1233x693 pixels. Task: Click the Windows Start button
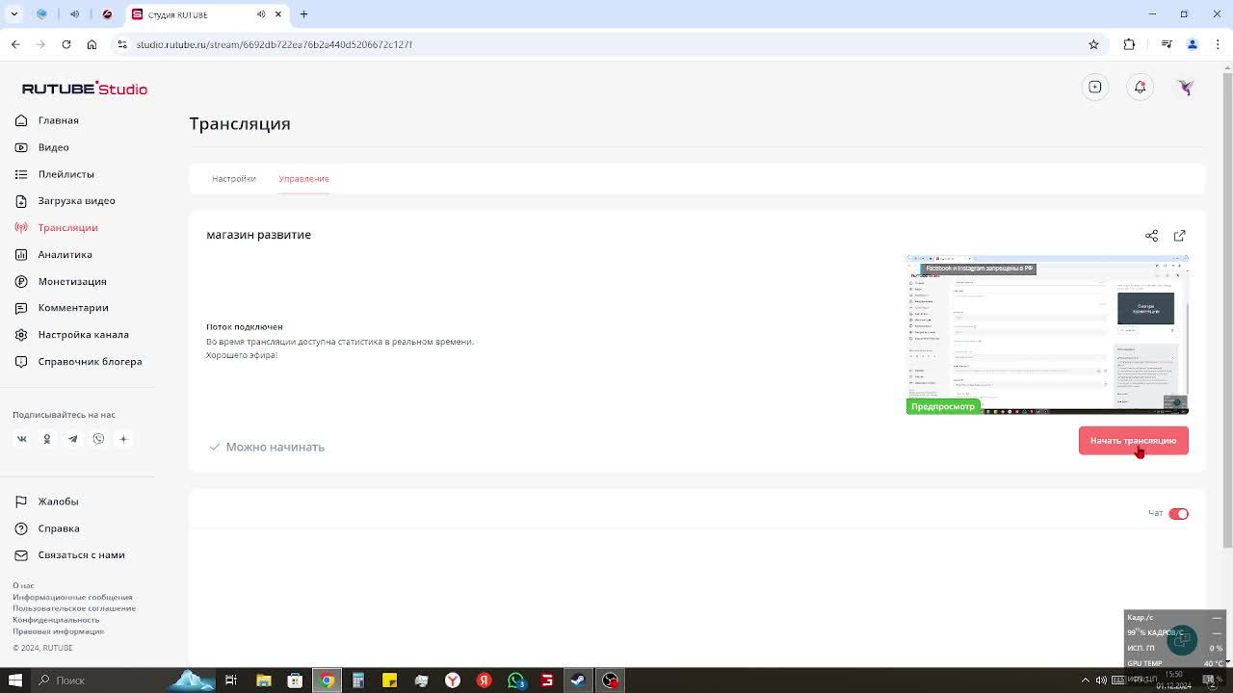tap(14, 680)
